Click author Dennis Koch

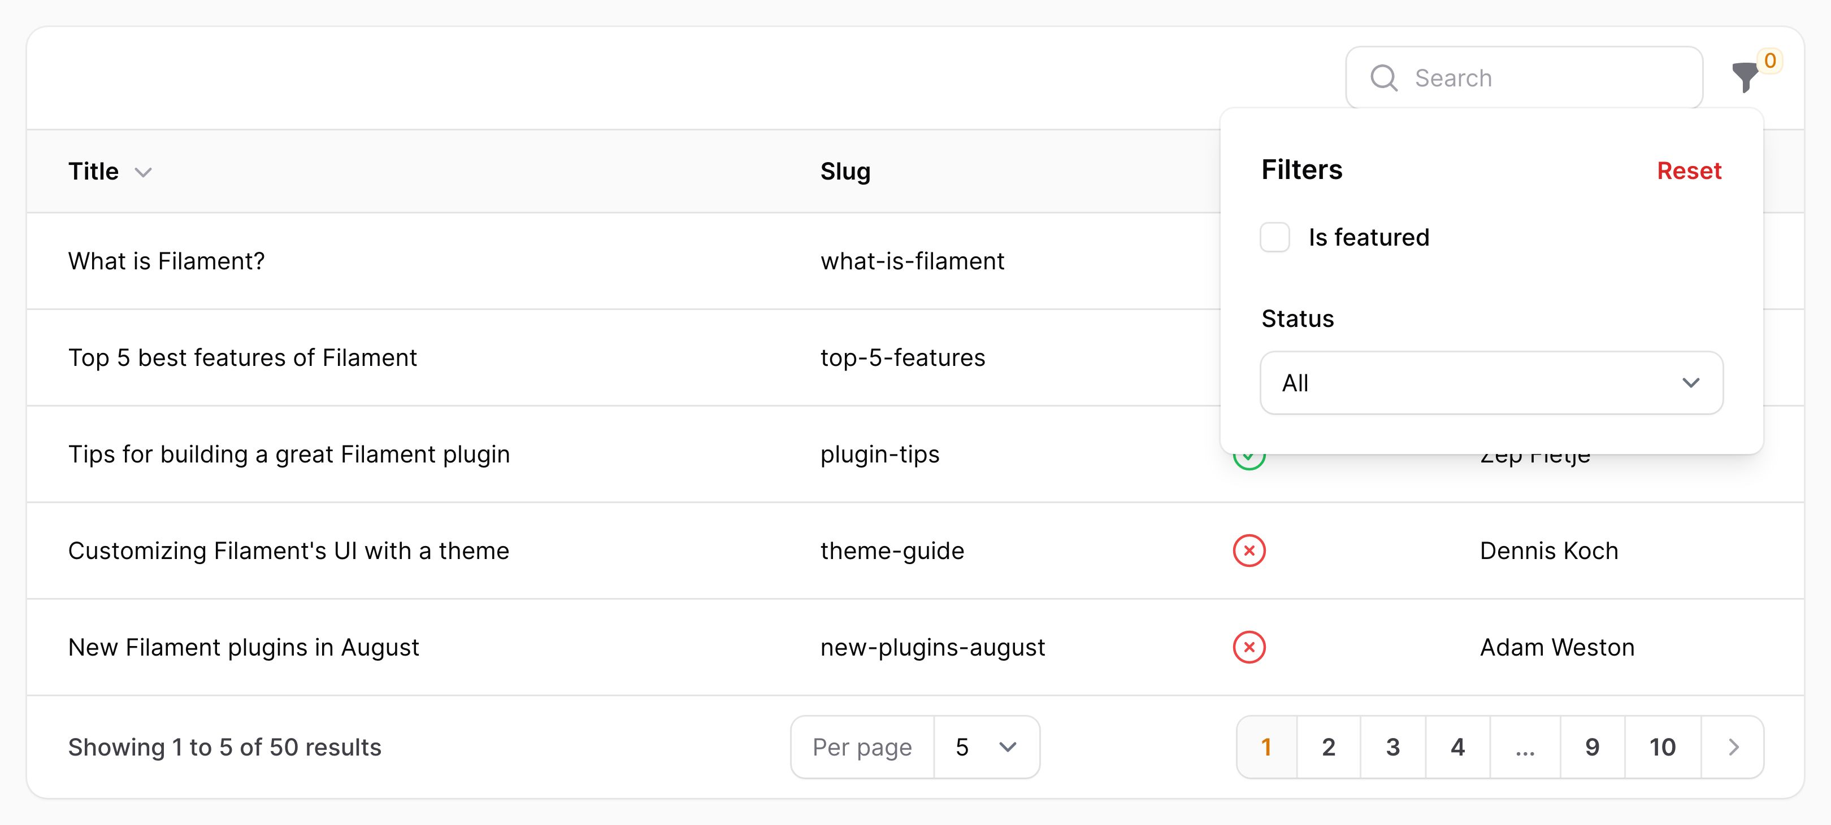point(1549,550)
